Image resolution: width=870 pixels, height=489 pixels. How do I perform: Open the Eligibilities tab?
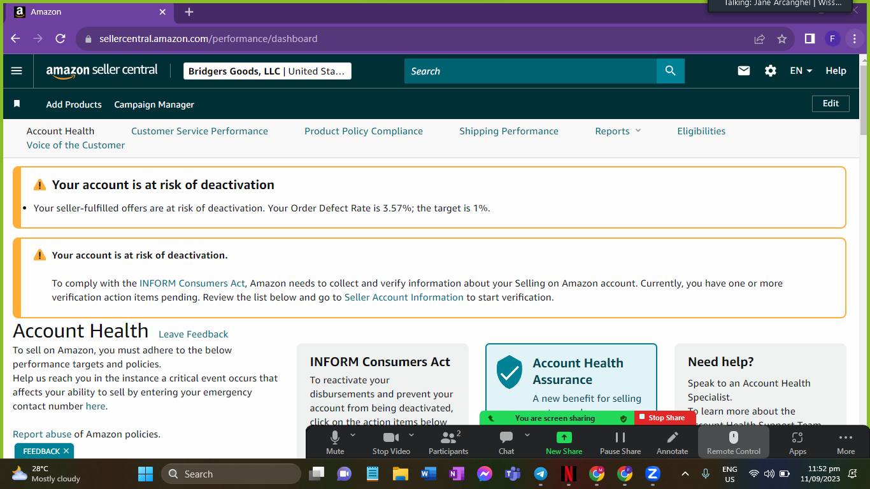pyautogui.click(x=701, y=131)
